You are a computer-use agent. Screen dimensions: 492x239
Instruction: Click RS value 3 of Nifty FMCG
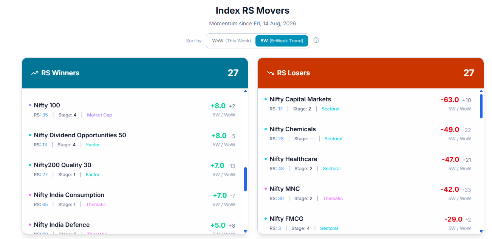tap(279, 228)
